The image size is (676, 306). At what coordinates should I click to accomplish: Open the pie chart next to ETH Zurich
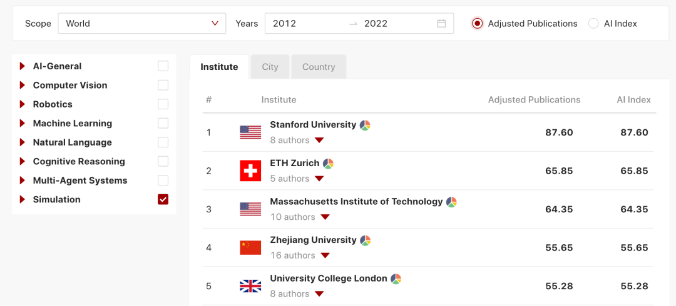(x=329, y=164)
